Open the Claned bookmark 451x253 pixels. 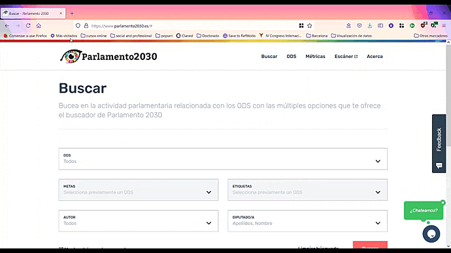pyautogui.click(x=185, y=36)
